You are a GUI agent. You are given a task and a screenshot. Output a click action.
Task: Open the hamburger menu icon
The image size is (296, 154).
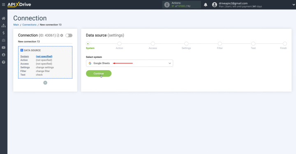pyautogui.click(x=3, y=5)
